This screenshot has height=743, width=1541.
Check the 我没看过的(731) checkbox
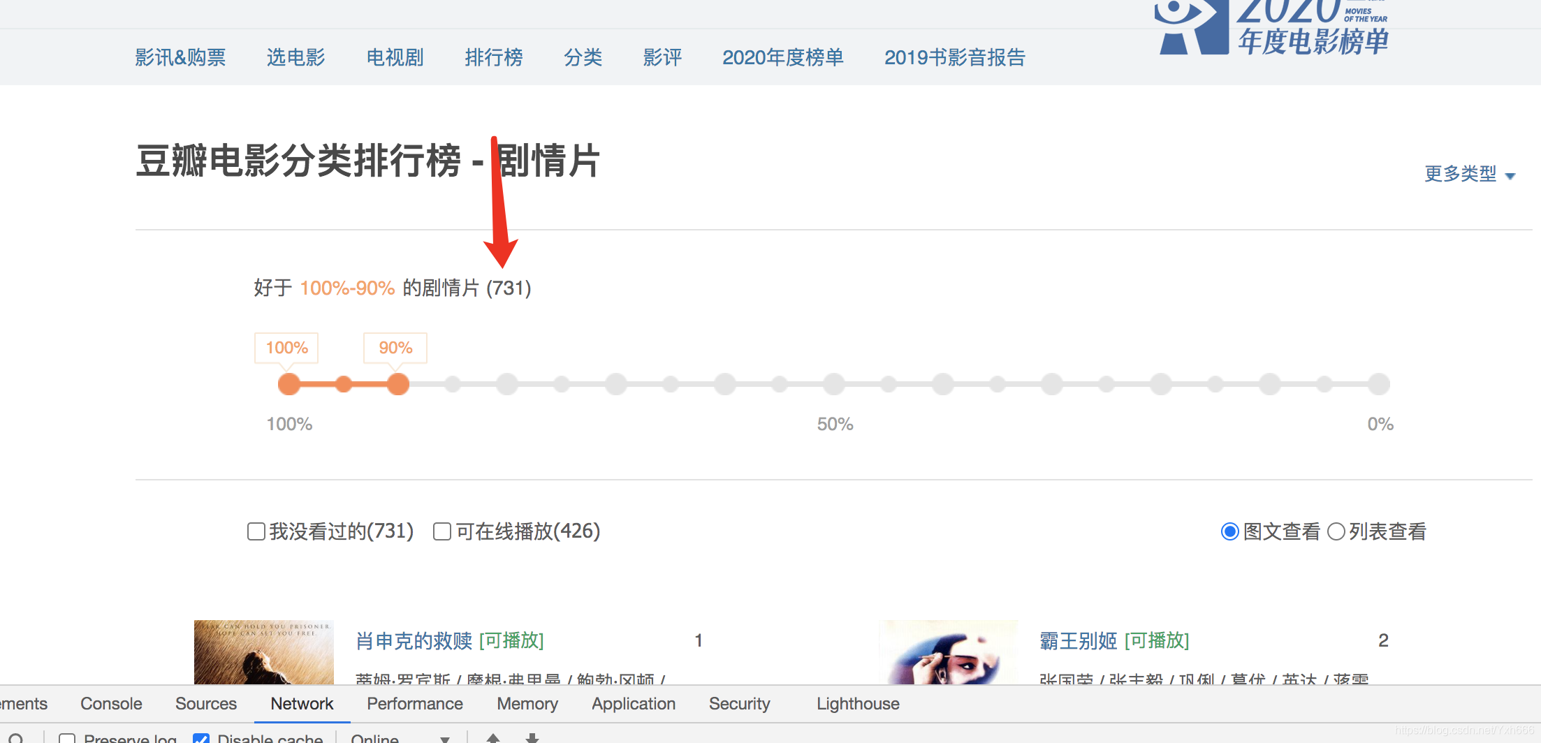256,532
